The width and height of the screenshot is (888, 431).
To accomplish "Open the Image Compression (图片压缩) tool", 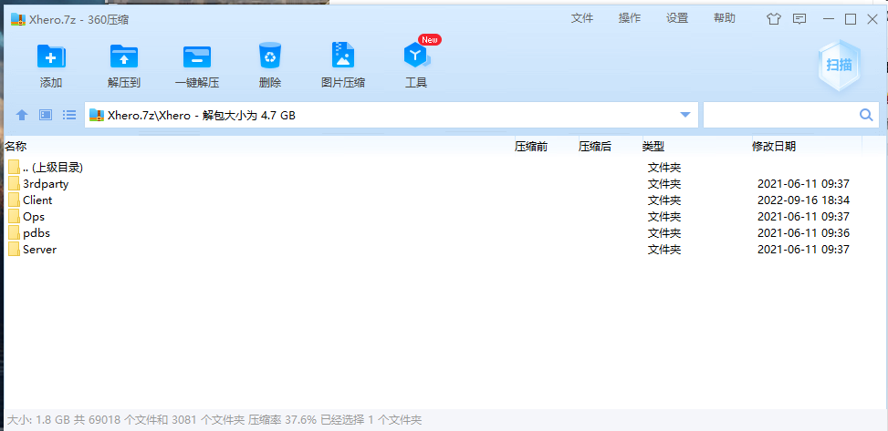I will (342, 58).
